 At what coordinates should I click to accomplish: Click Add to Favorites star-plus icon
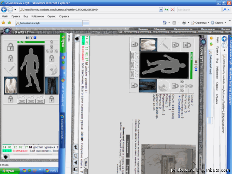pyautogui.click(x=9, y=22)
